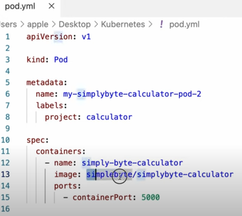The image size is (242, 216).
Task: Click the metadata key on line 5
Action: [x=45, y=83]
